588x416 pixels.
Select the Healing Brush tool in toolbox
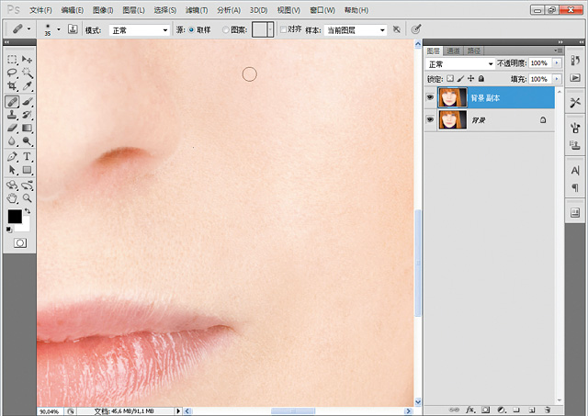[12, 102]
